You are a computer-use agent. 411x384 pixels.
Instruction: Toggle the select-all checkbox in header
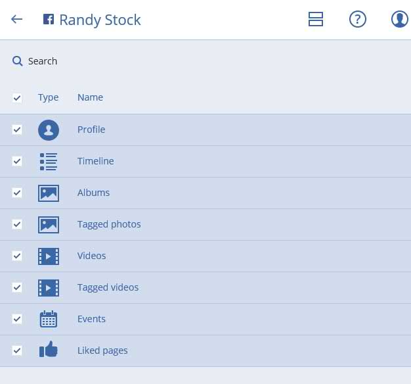[x=17, y=98]
